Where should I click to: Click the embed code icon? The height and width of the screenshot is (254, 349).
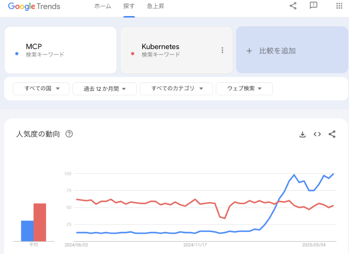click(x=317, y=134)
